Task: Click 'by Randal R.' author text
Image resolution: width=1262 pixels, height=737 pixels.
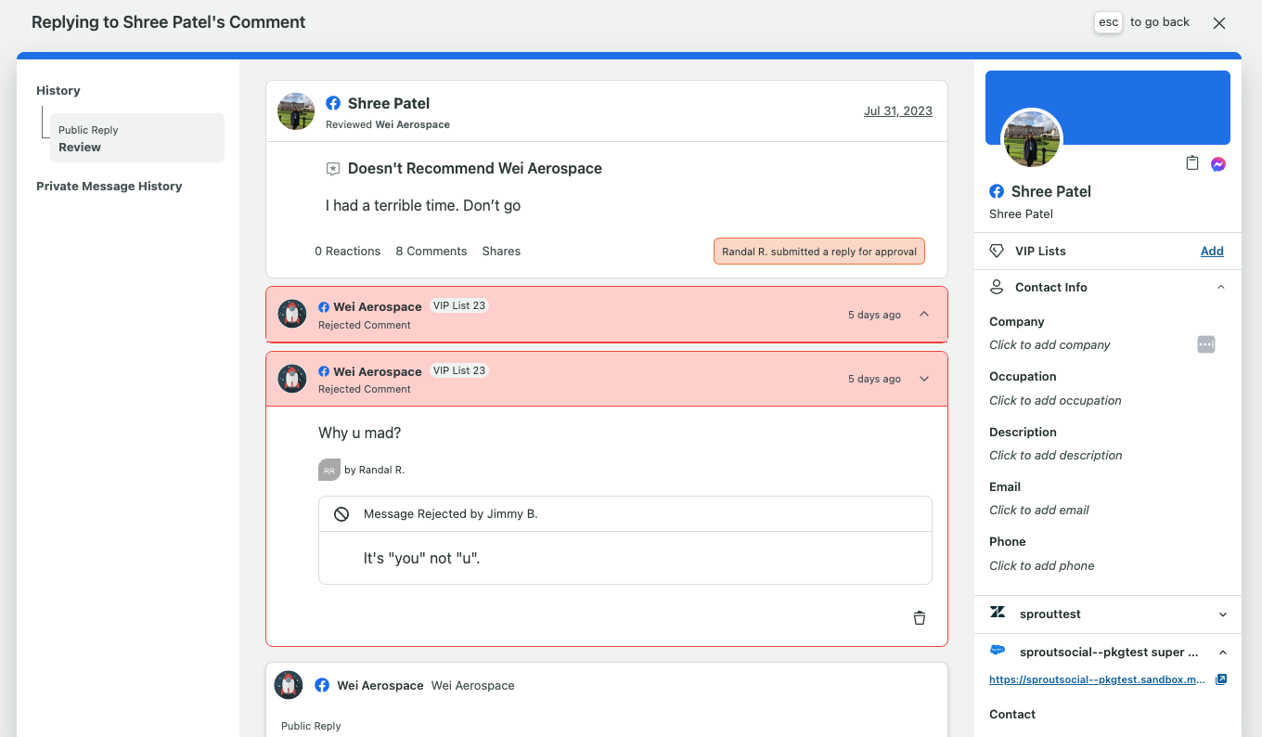Action: point(374,470)
